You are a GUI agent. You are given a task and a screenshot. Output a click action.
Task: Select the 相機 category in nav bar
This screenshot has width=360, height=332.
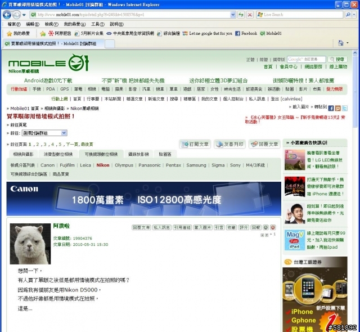92,89
